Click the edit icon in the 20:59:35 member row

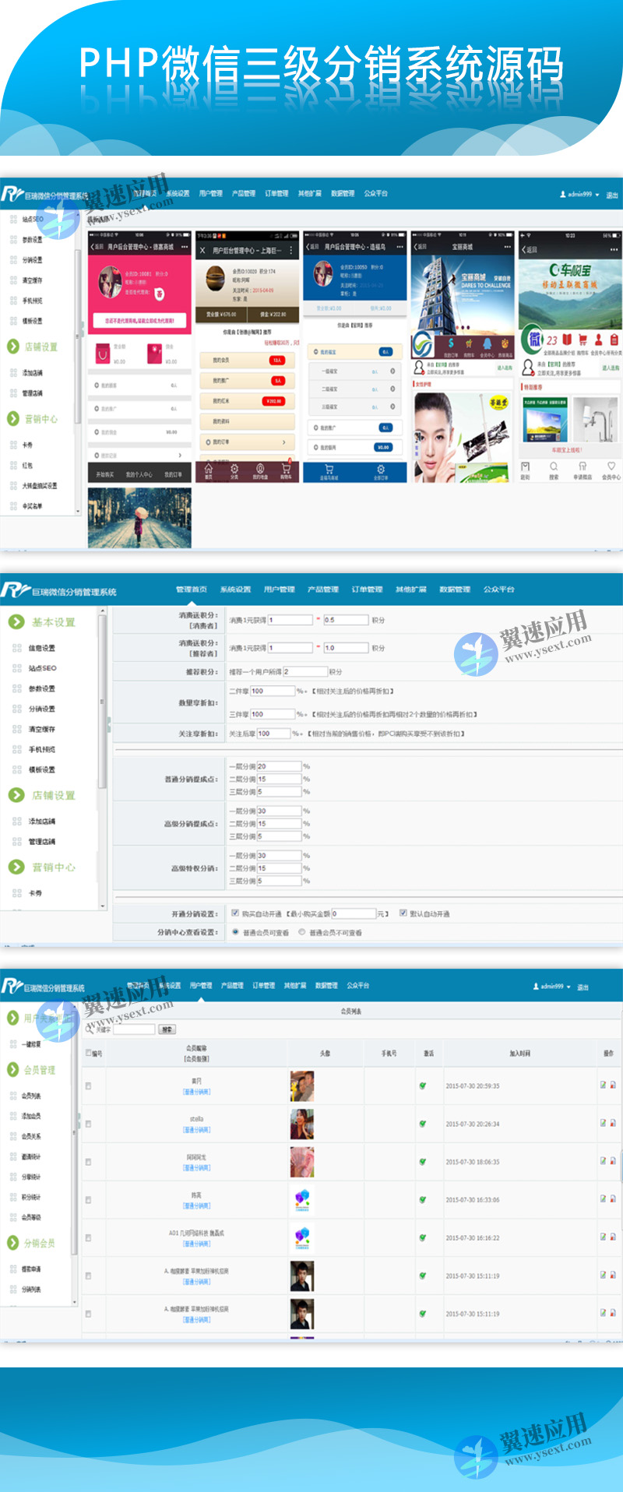pos(603,1085)
